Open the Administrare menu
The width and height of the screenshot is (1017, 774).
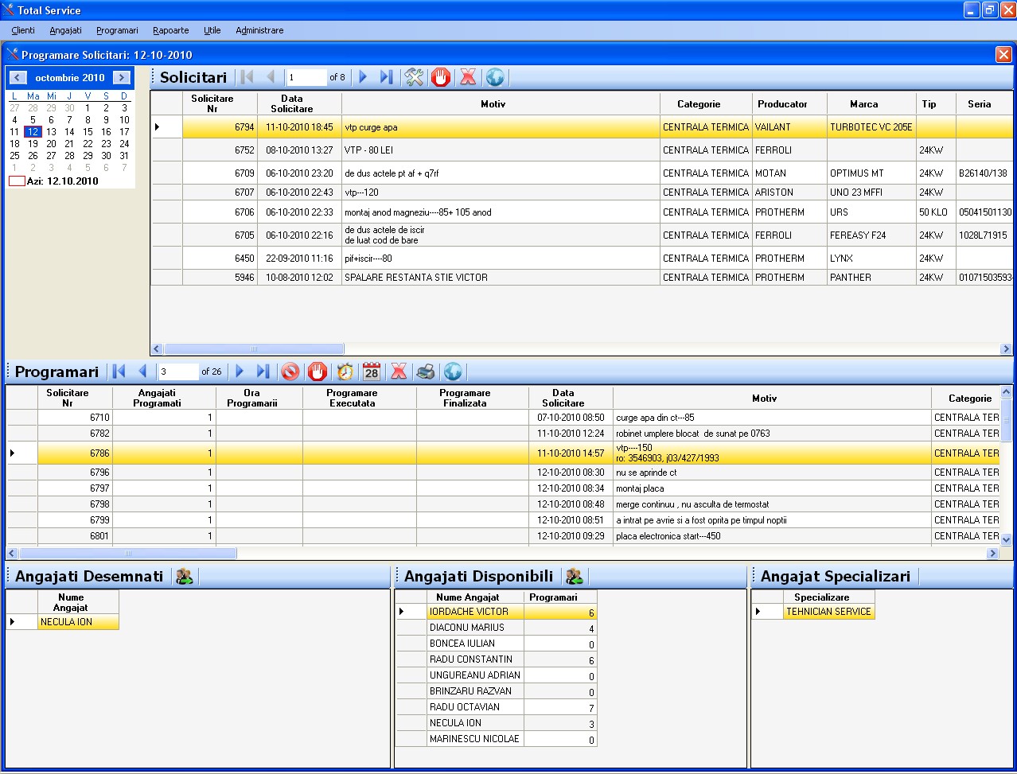pos(259,30)
